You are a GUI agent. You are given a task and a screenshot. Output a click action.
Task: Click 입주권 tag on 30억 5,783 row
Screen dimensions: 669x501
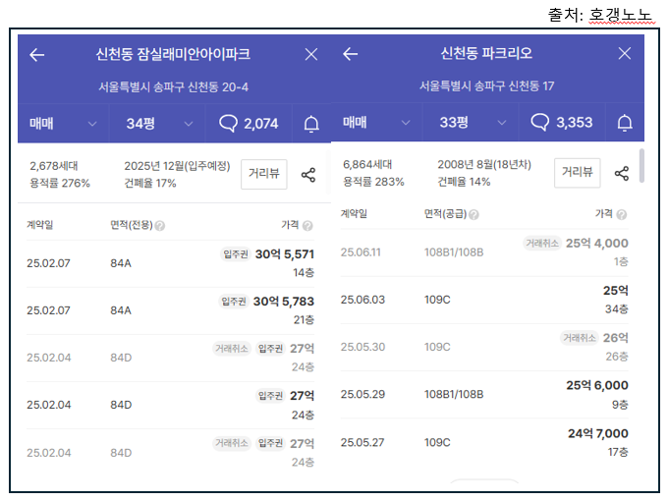point(234,302)
